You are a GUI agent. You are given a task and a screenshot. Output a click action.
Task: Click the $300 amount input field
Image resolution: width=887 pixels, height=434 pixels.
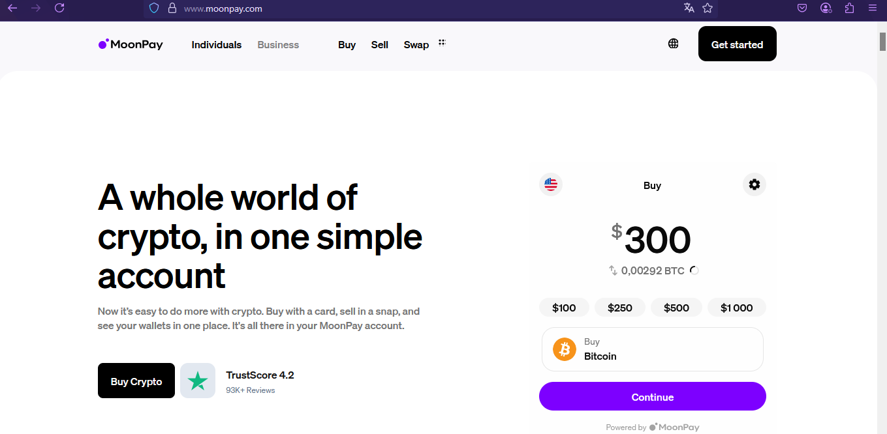[x=651, y=240]
